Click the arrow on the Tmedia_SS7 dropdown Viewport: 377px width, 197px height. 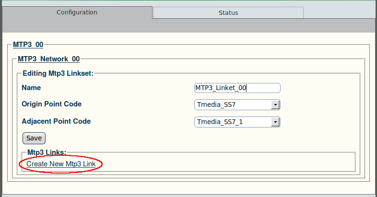coord(275,105)
